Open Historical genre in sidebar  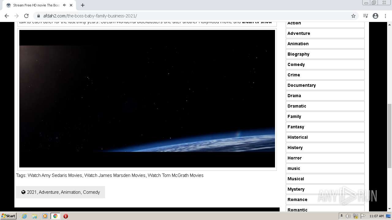coord(325,137)
